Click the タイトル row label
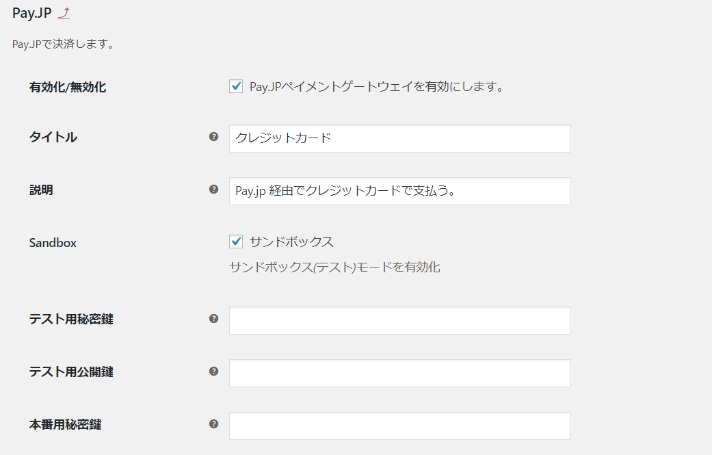The height and width of the screenshot is (455, 712). click(53, 137)
